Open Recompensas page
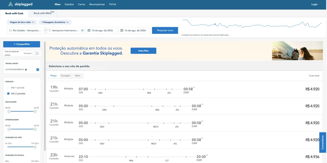The image size is (327, 163). 97,4
